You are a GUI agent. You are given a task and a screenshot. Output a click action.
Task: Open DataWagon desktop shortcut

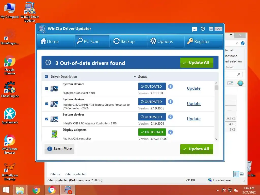pos(10,37)
